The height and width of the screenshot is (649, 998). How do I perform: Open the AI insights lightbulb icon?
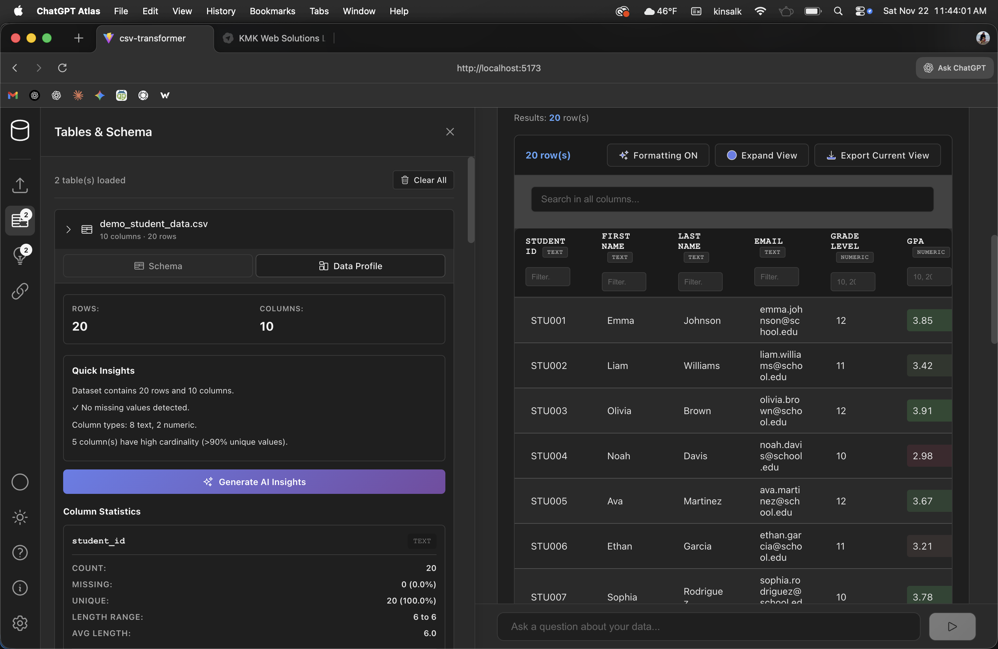pyautogui.click(x=19, y=255)
